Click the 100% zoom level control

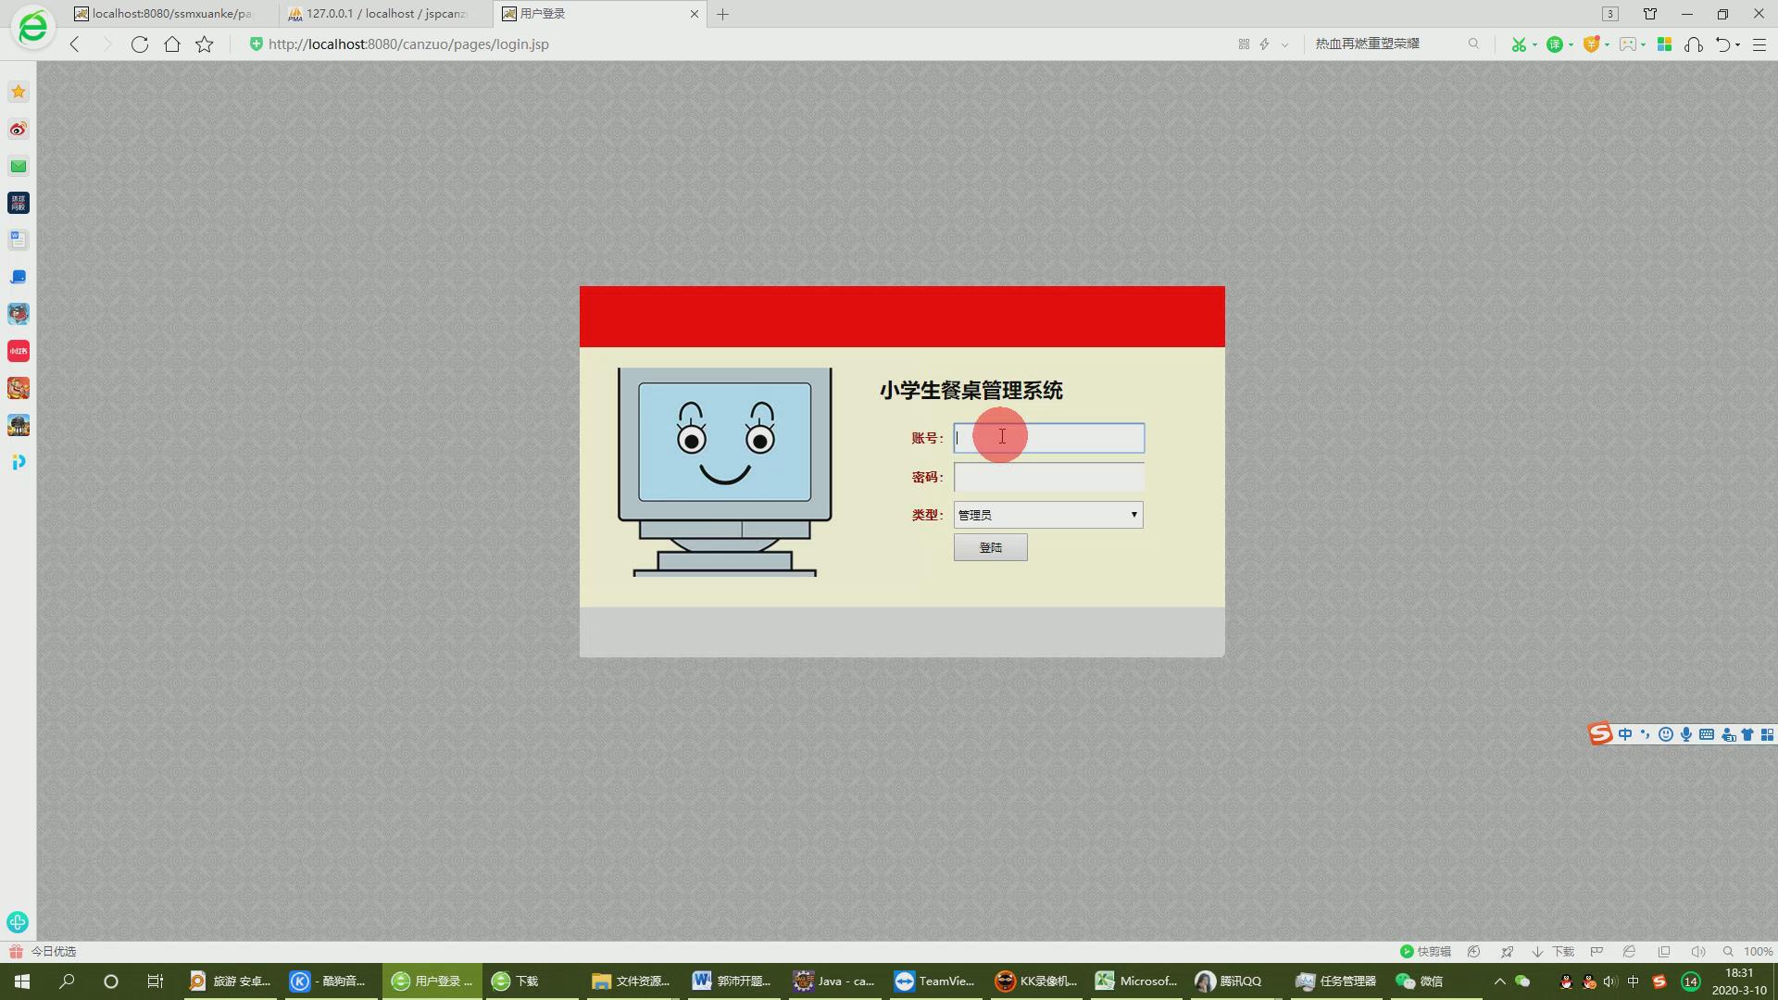1757,952
